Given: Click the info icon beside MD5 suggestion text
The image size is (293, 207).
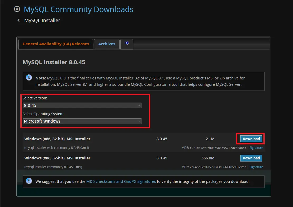Looking at the screenshot, I should [x=29, y=181].
